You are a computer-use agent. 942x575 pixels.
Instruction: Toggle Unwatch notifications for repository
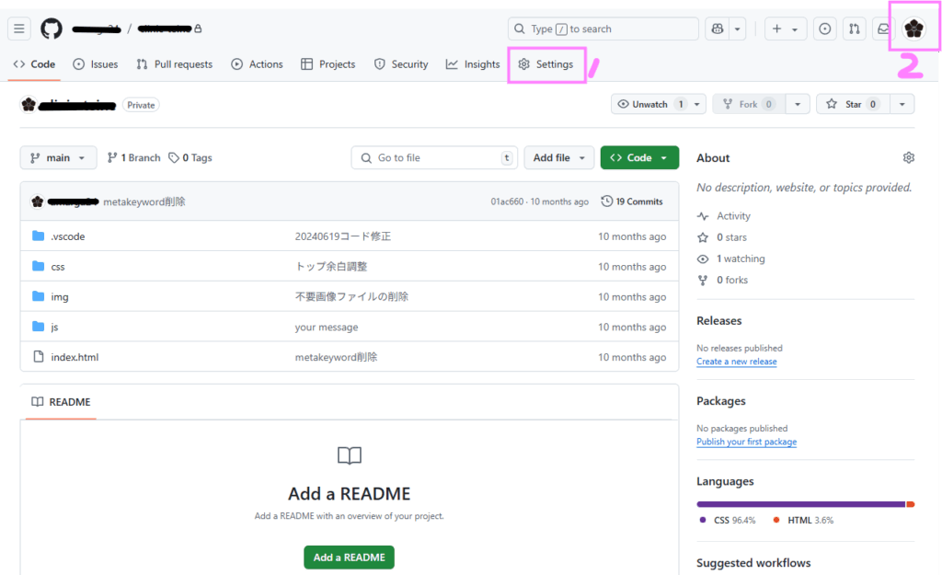tap(649, 104)
